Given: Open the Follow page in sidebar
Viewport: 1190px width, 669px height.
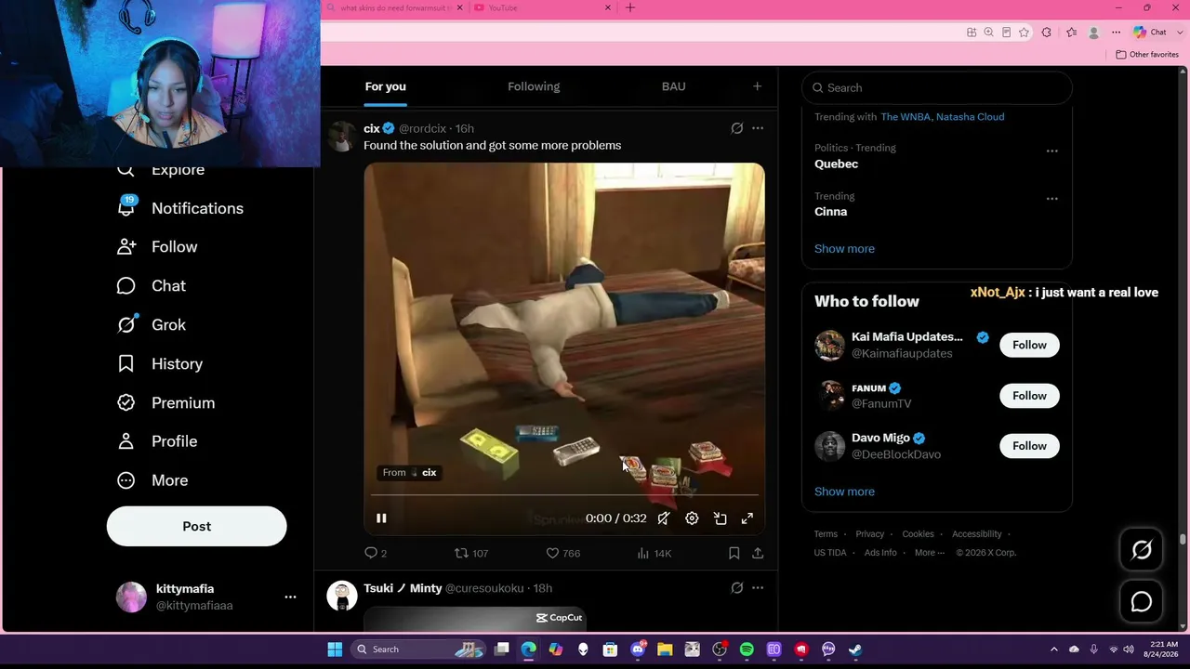Looking at the screenshot, I should [157, 247].
